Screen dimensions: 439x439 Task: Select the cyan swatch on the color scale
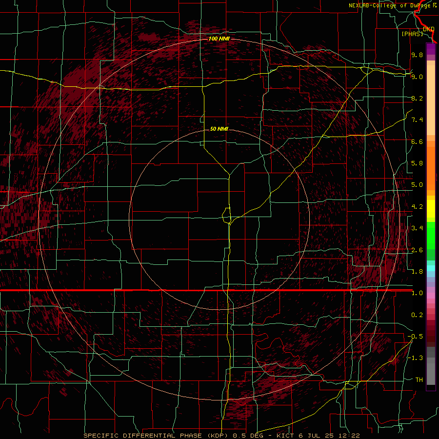[x=431, y=268]
